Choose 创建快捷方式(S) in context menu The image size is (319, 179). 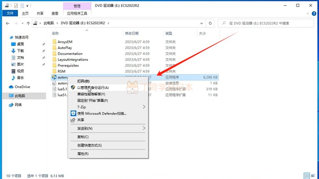[x=108, y=145]
